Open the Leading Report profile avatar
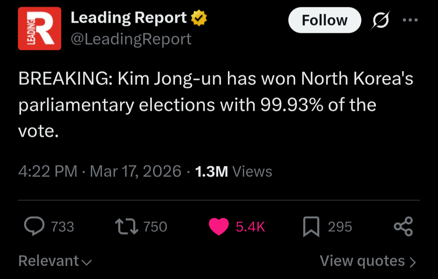 pyautogui.click(x=39, y=28)
